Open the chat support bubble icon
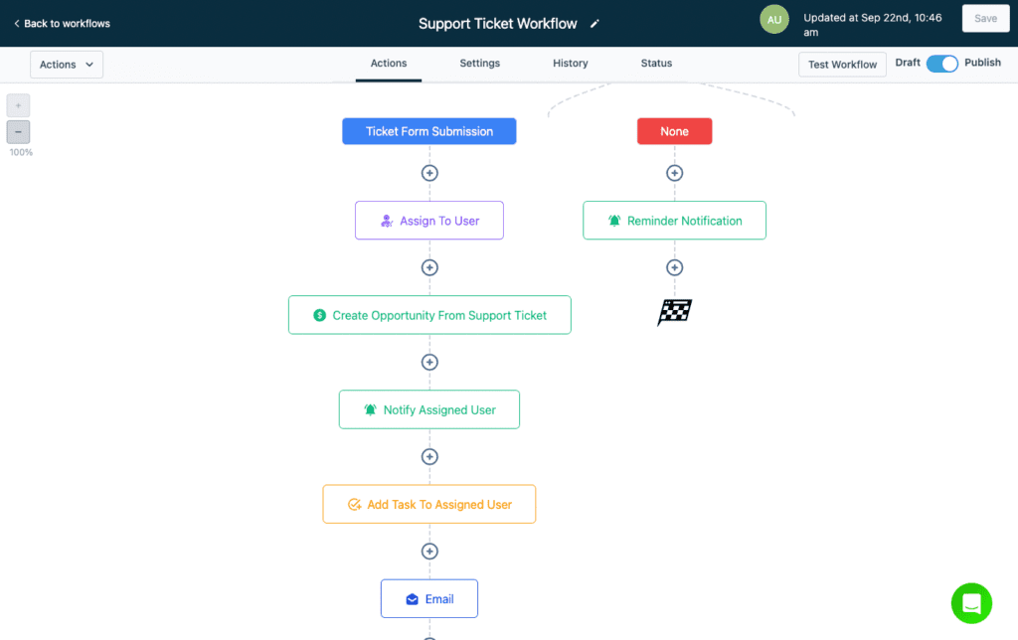 971,603
